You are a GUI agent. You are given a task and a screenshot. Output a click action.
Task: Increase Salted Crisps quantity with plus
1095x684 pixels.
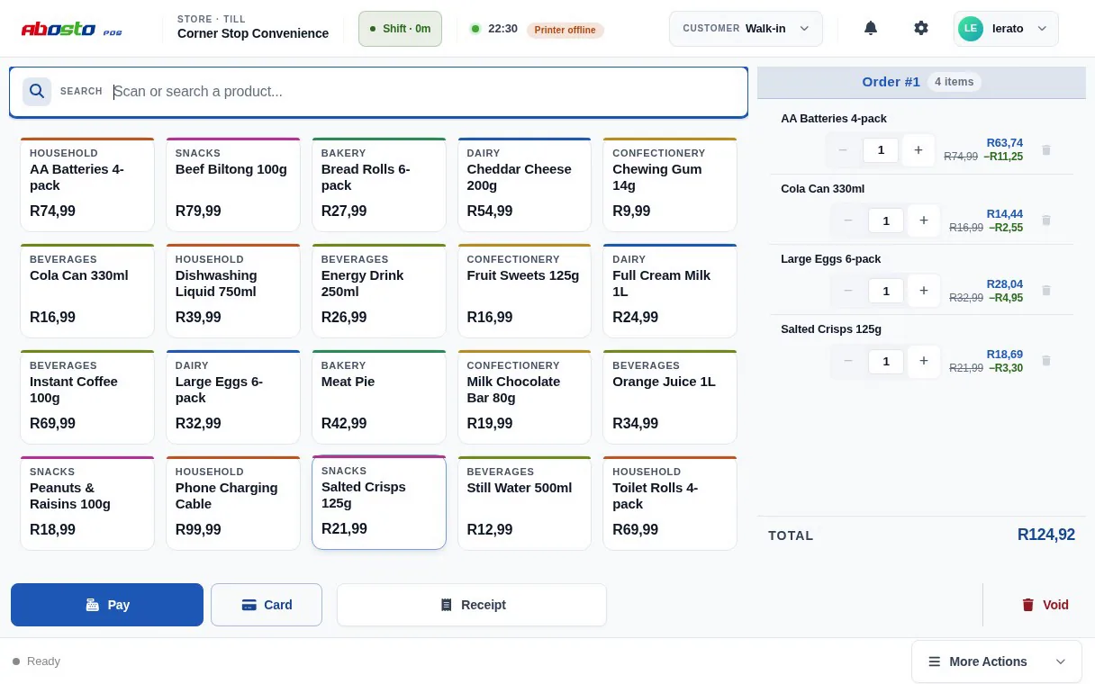tap(924, 361)
